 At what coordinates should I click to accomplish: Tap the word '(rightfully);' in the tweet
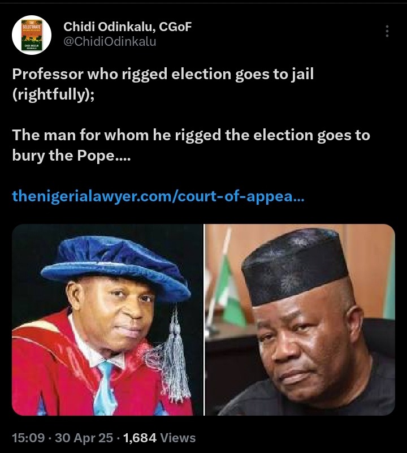(x=53, y=95)
